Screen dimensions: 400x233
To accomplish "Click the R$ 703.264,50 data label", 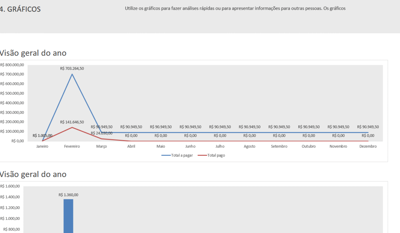I will coord(72,69).
